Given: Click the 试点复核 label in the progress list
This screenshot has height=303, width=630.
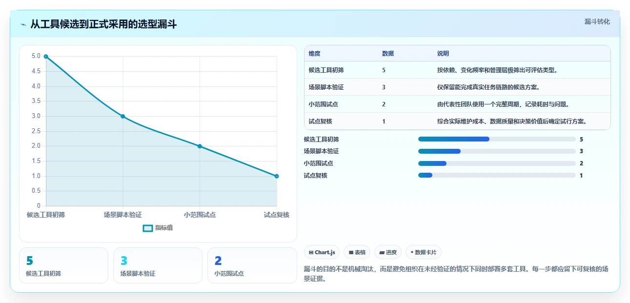Looking at the screenshot, I should pyautogui.click(x=315, y=175).
